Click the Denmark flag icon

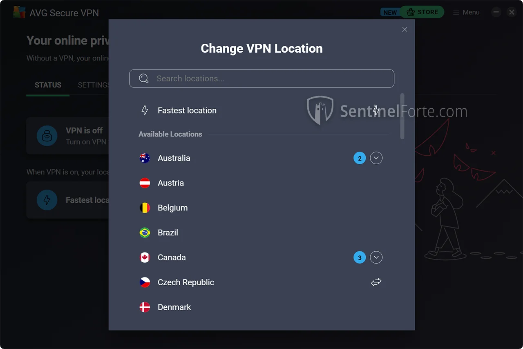[145, 307]
